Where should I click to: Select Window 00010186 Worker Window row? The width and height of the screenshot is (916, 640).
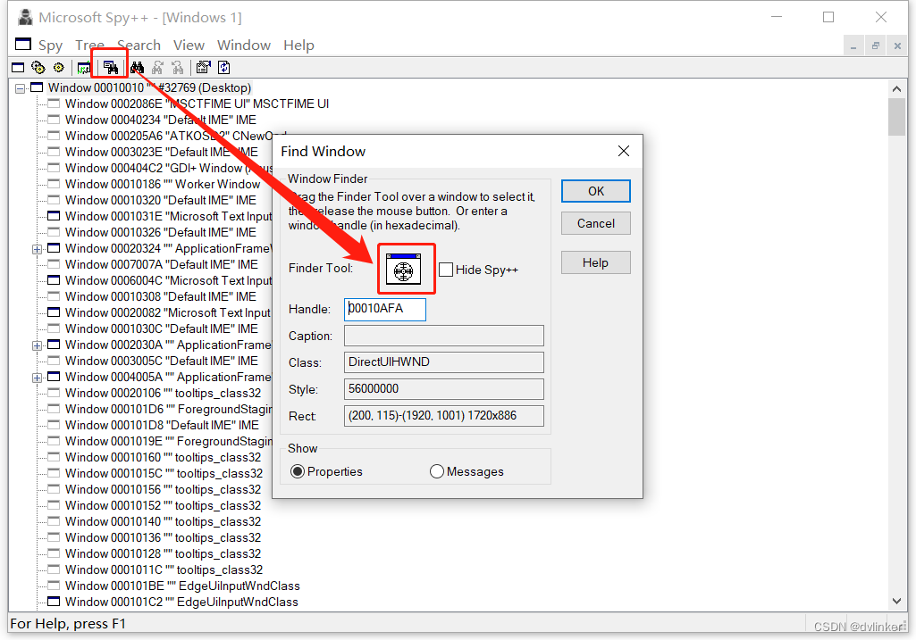click(x=163, y=184)
